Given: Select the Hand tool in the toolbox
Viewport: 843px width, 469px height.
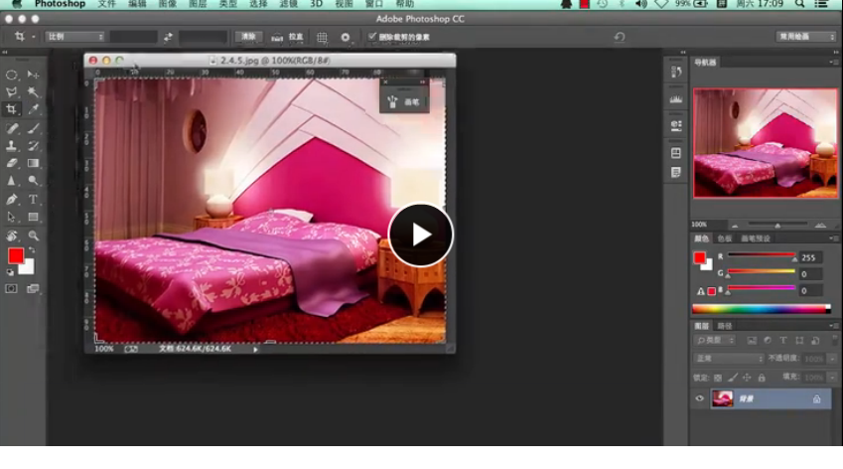Looking at the screenshot, I should click(x=11, y=235).
